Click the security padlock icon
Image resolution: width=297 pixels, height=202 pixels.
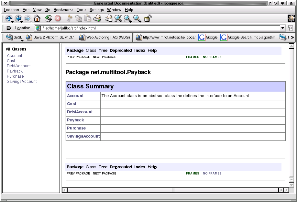(148, 18)
